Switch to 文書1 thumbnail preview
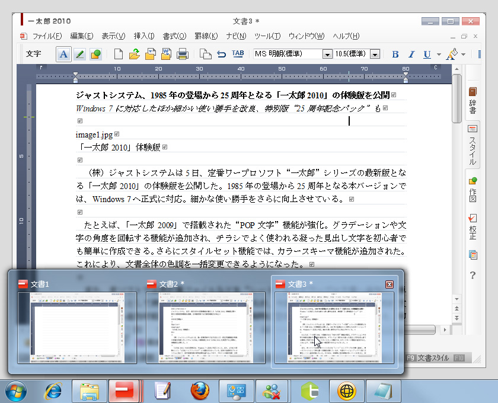This screenshot has width=498, height=403. [x=77, y=327]
